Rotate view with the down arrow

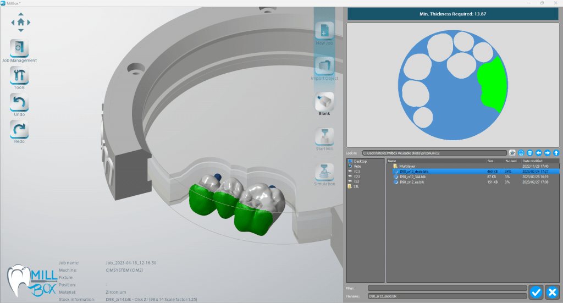click(21, 30)
